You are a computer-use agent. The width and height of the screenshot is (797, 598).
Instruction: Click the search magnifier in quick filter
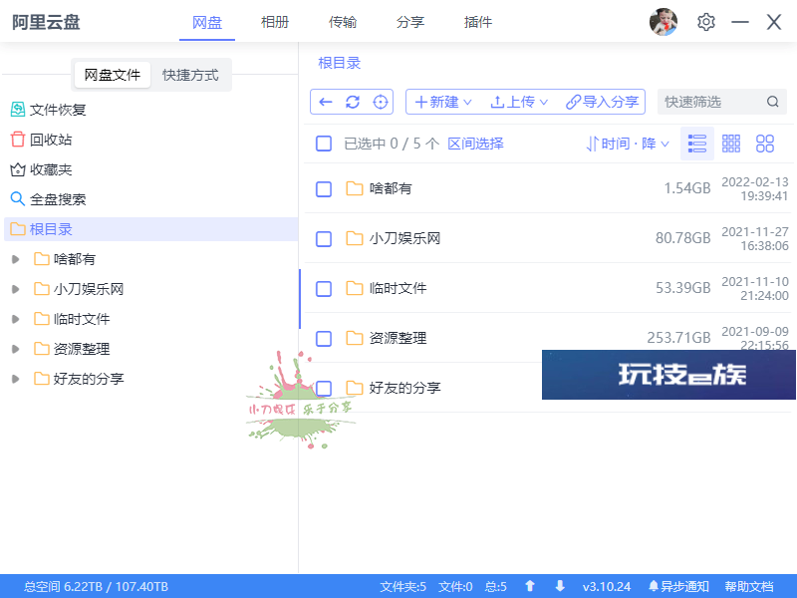(773, 102)
